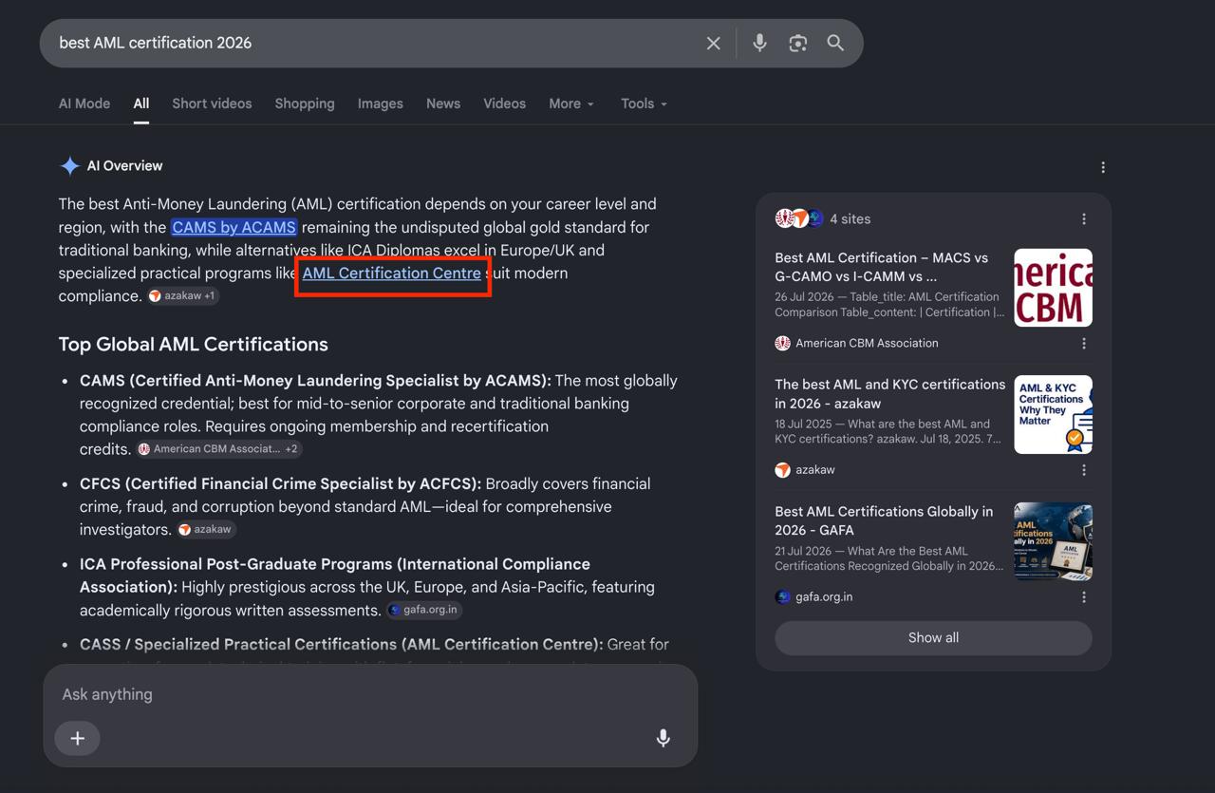
Task: Clear the search box with the X icon
Action: [x=714, y=43]
